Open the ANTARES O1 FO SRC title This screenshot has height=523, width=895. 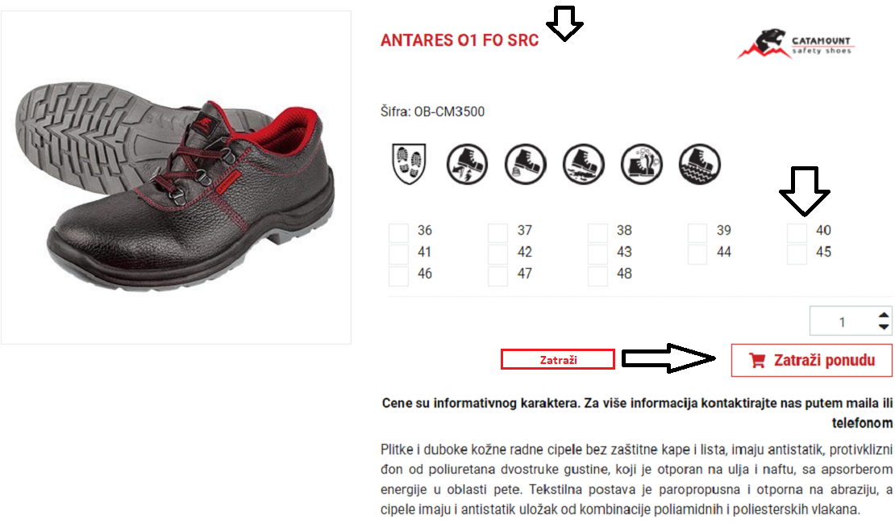tap(460, 40)
